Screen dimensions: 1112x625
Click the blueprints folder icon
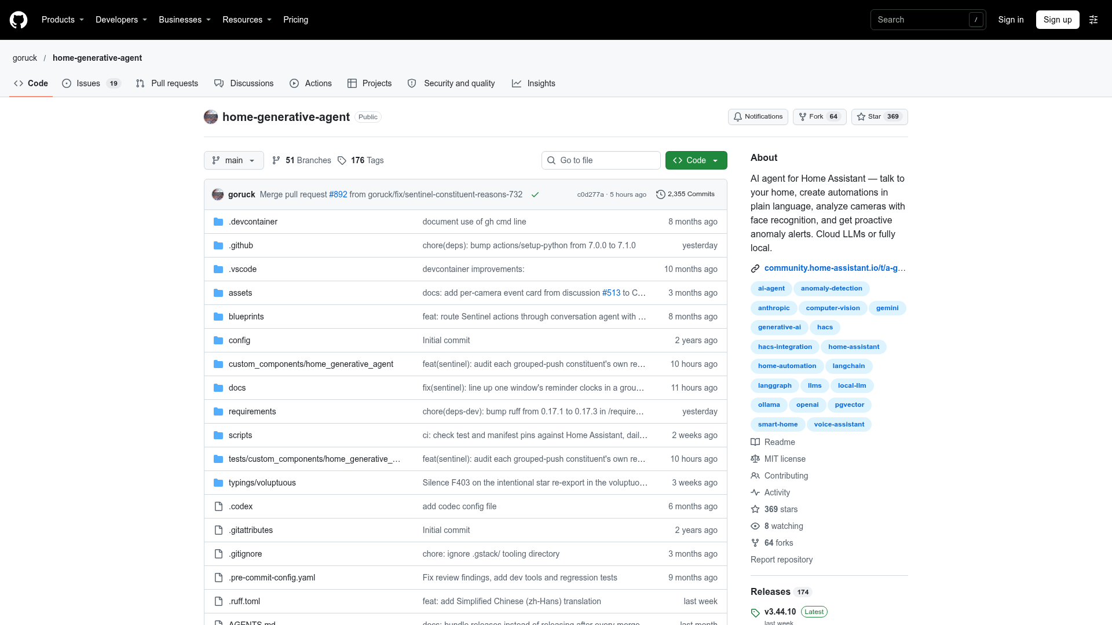point(218,317)
